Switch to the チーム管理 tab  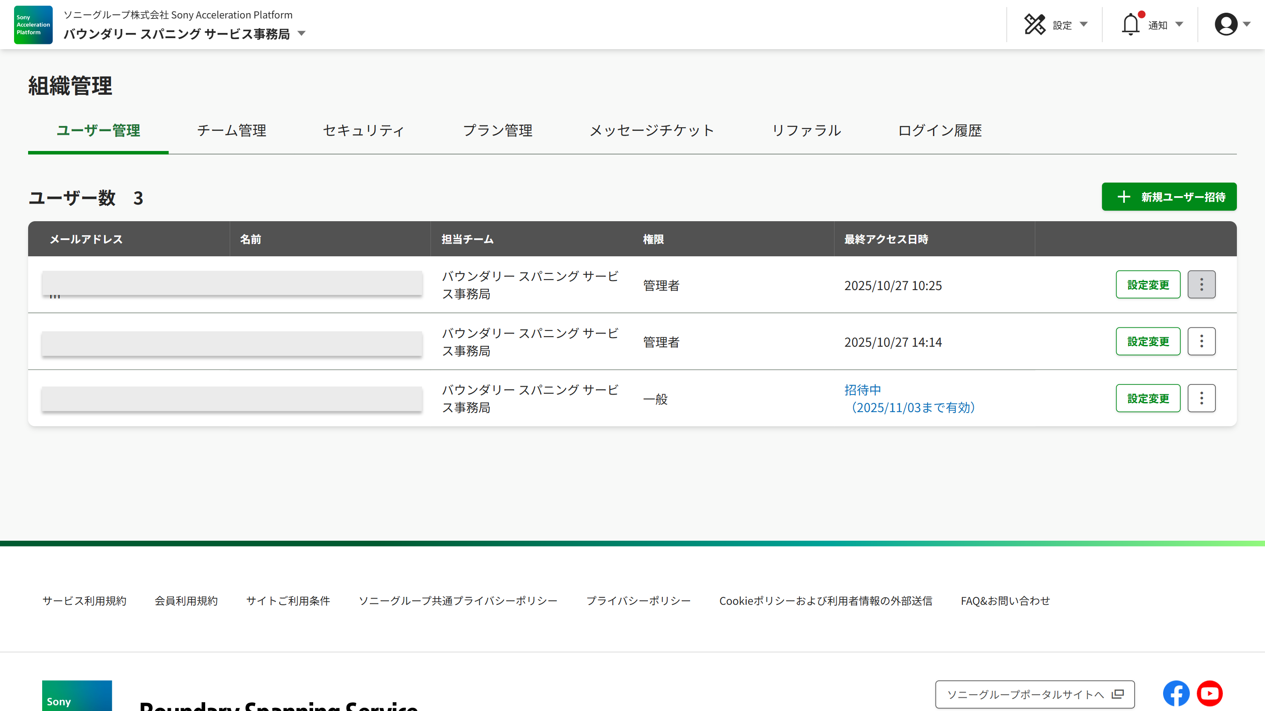[x=231, y=130]
